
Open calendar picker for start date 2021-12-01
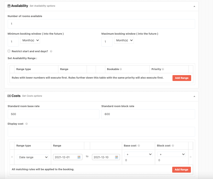(79, 157)
